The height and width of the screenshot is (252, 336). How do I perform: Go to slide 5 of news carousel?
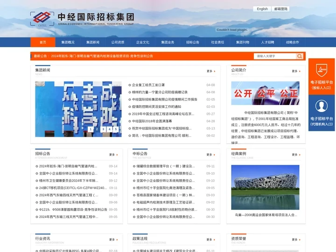click(116, 129)
